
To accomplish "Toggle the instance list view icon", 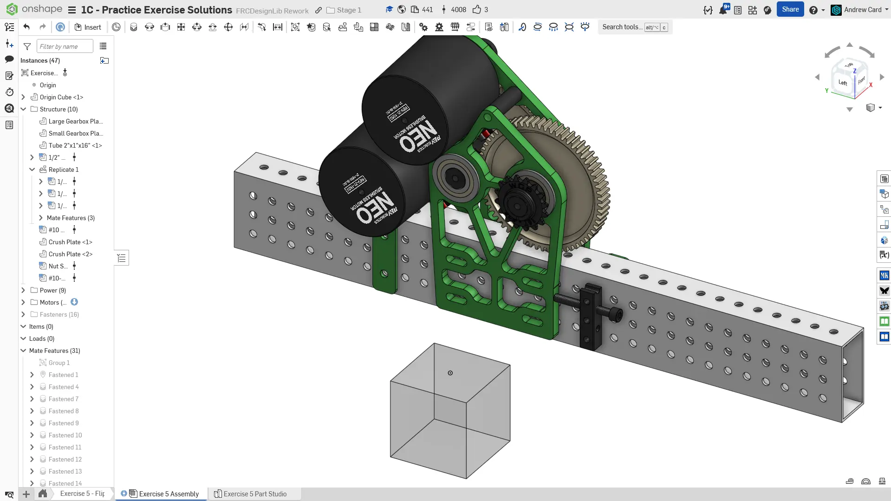I will [103, 46].
